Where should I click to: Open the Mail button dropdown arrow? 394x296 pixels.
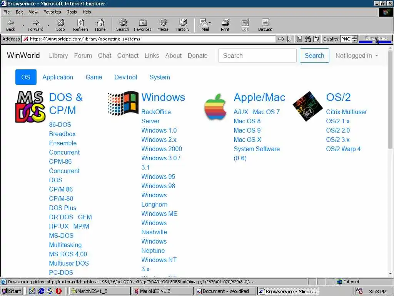pyautogui.click(x=210, y=23)
